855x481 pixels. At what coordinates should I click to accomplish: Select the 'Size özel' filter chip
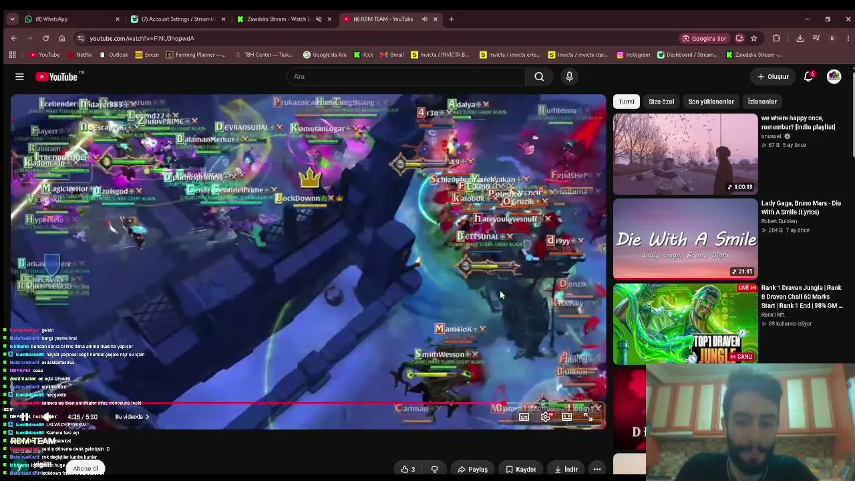pos(661,102)
